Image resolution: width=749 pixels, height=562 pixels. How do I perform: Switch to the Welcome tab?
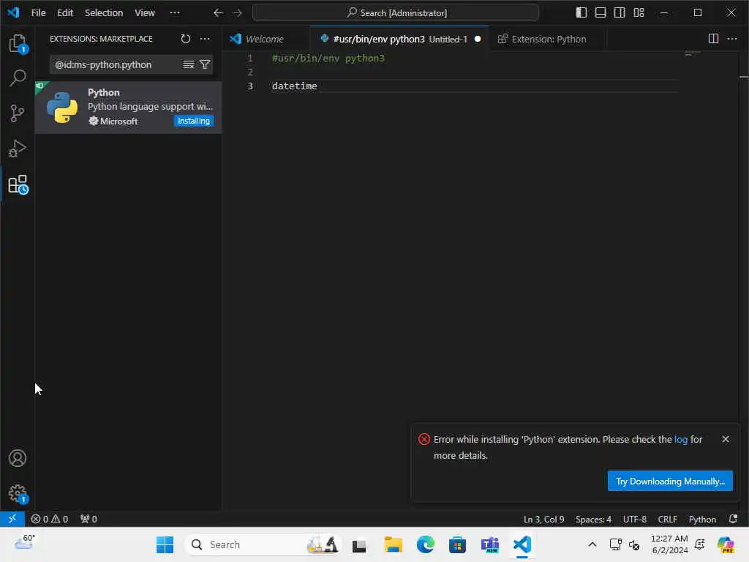tap(265, 40)
